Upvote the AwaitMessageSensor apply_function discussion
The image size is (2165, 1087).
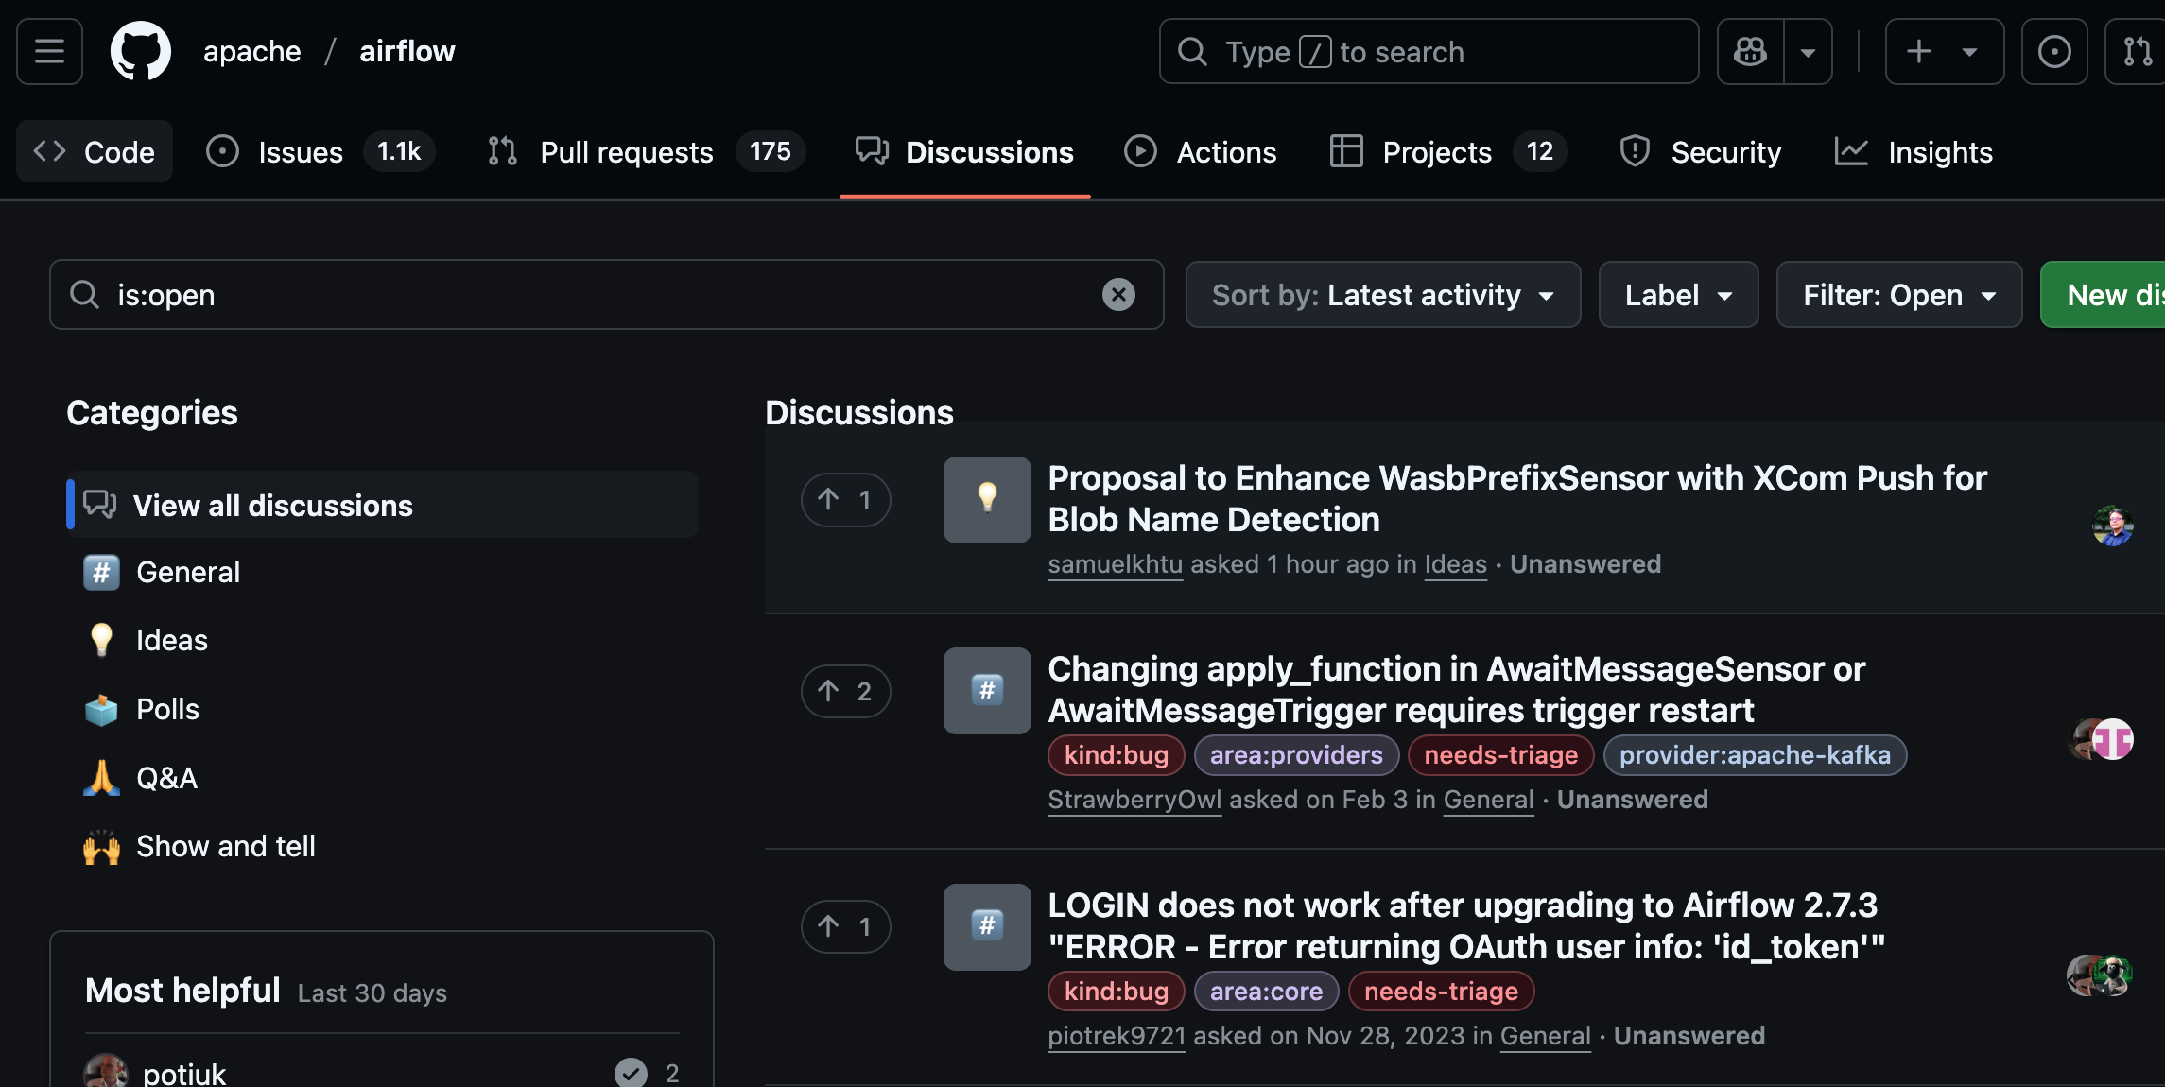point(845,691)
